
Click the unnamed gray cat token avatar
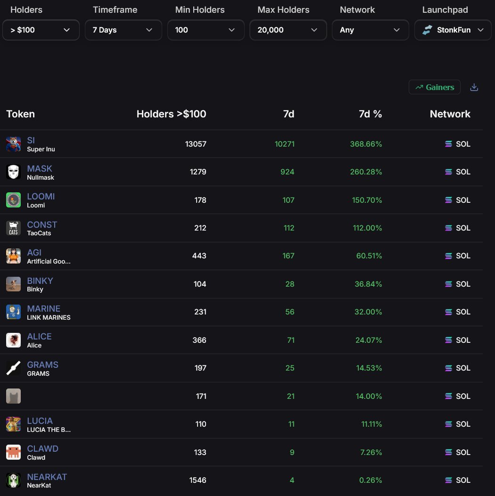coord(13,396)
